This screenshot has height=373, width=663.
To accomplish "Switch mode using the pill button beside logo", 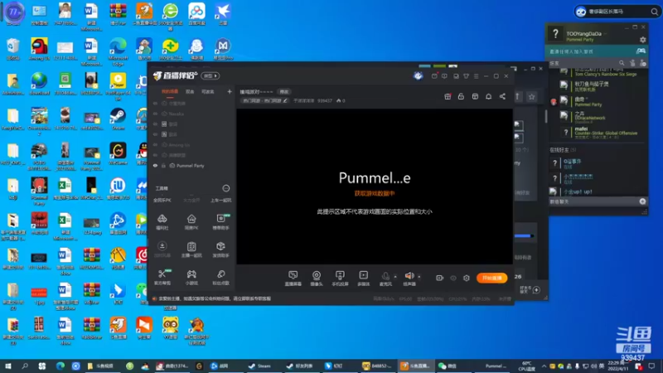I will point(211,75).
